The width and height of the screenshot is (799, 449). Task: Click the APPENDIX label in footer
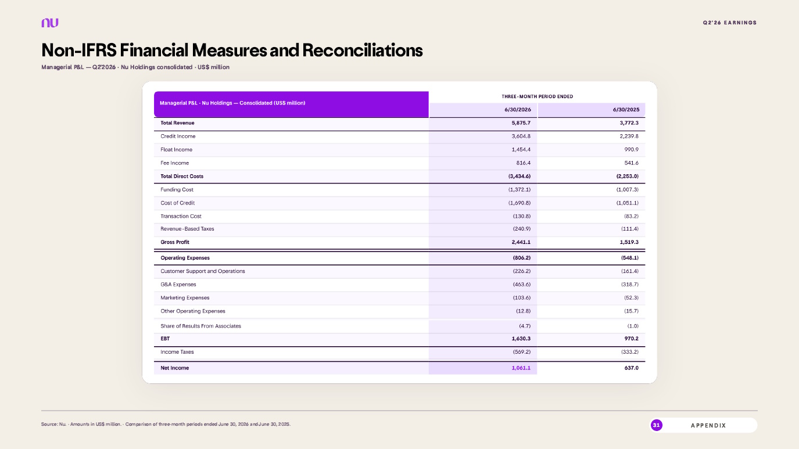(708, 426)
